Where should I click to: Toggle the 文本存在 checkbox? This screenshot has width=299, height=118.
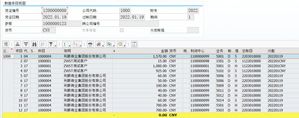pyautogui.click(x=122, y=30)
